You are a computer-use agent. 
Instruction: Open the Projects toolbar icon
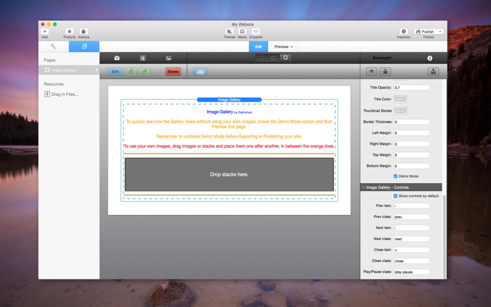[x=69, y=31]
